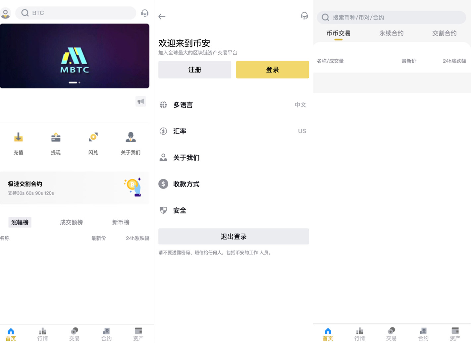Open 收款方式 payment methods row

tap(234, 184)
